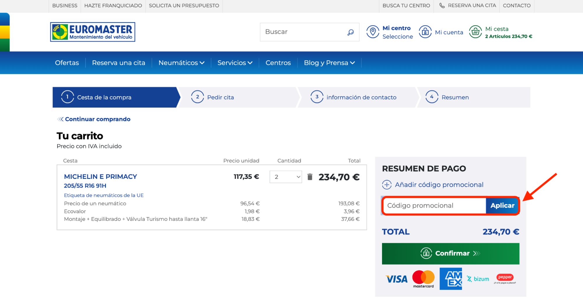583x308 pixels.
Task: Click the step 4 circle icon
Action: (432, 97)
